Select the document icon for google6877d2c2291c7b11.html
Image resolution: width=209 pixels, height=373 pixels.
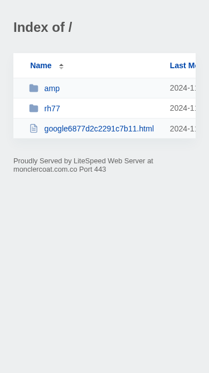pos(33,129)
